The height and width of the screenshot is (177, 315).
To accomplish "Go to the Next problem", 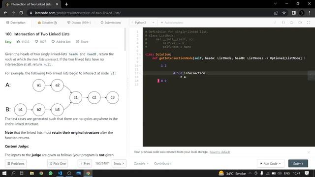I will click(x=119, y=163).
